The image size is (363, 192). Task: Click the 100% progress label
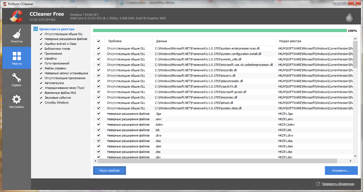352,31
